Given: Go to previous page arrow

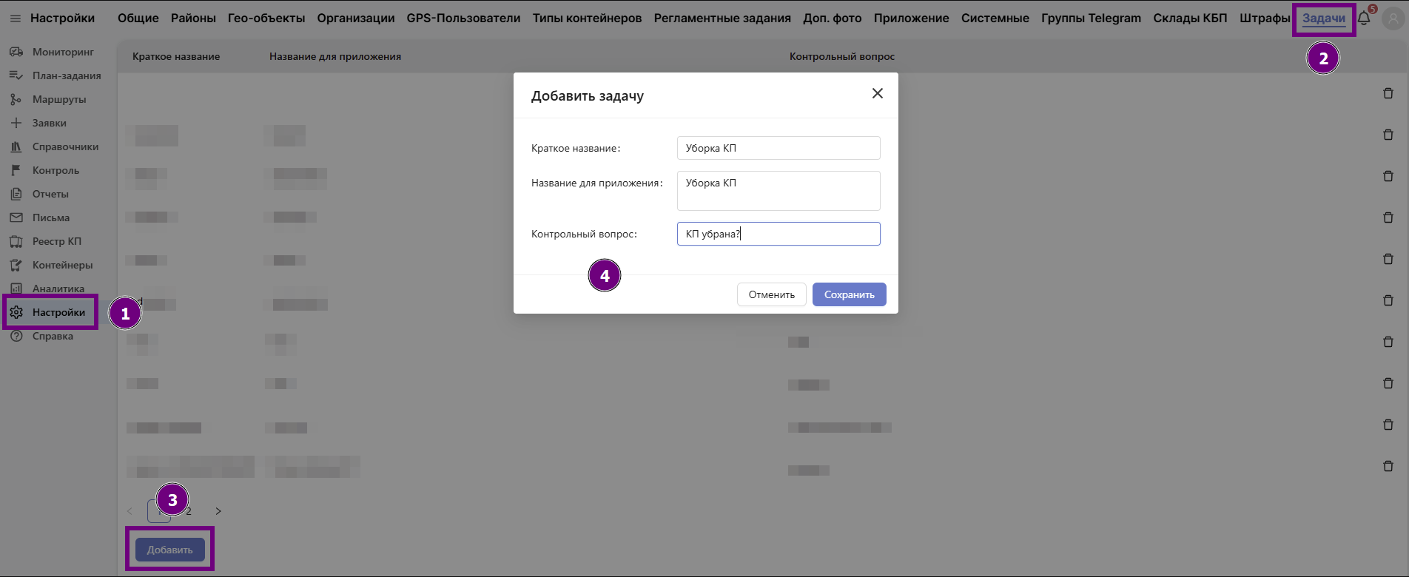Looking at the screenshot, I should pos(130,511).
